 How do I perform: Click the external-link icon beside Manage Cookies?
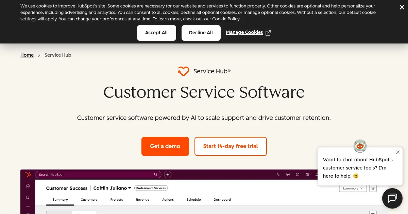pos(268,33)
